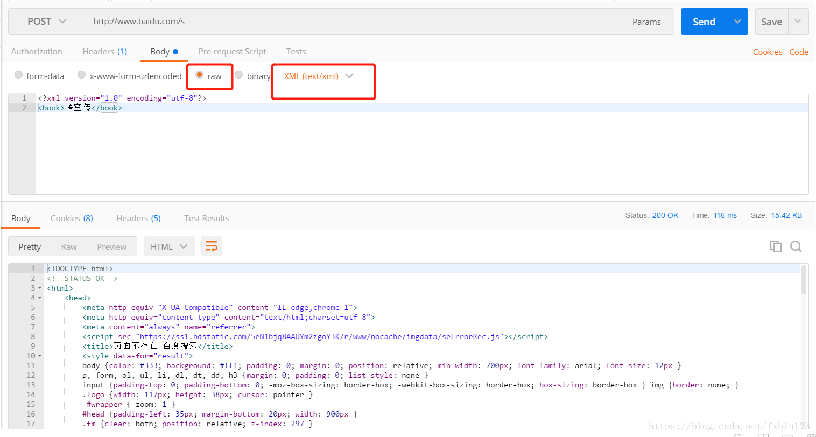Image resolution: width=816 pixels, height=437 pixels.
Task: Click the Send button
Action: pyautogui.click(x=704, y=22)
